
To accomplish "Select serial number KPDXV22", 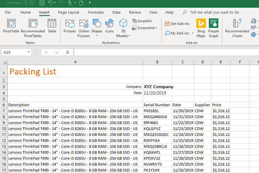I will (x=157, y=158).
